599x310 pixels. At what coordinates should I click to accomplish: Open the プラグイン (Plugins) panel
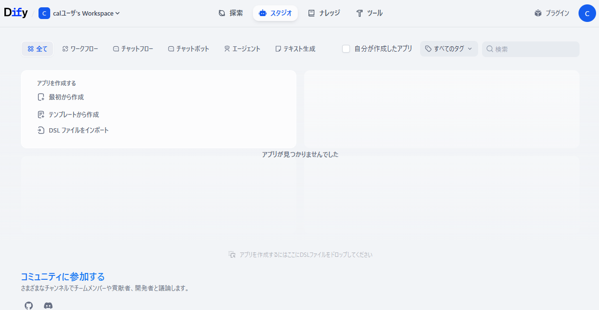coord(552,13)
